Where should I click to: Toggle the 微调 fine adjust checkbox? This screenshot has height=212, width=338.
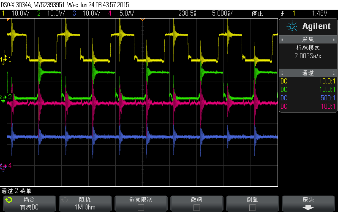point(196,207)
